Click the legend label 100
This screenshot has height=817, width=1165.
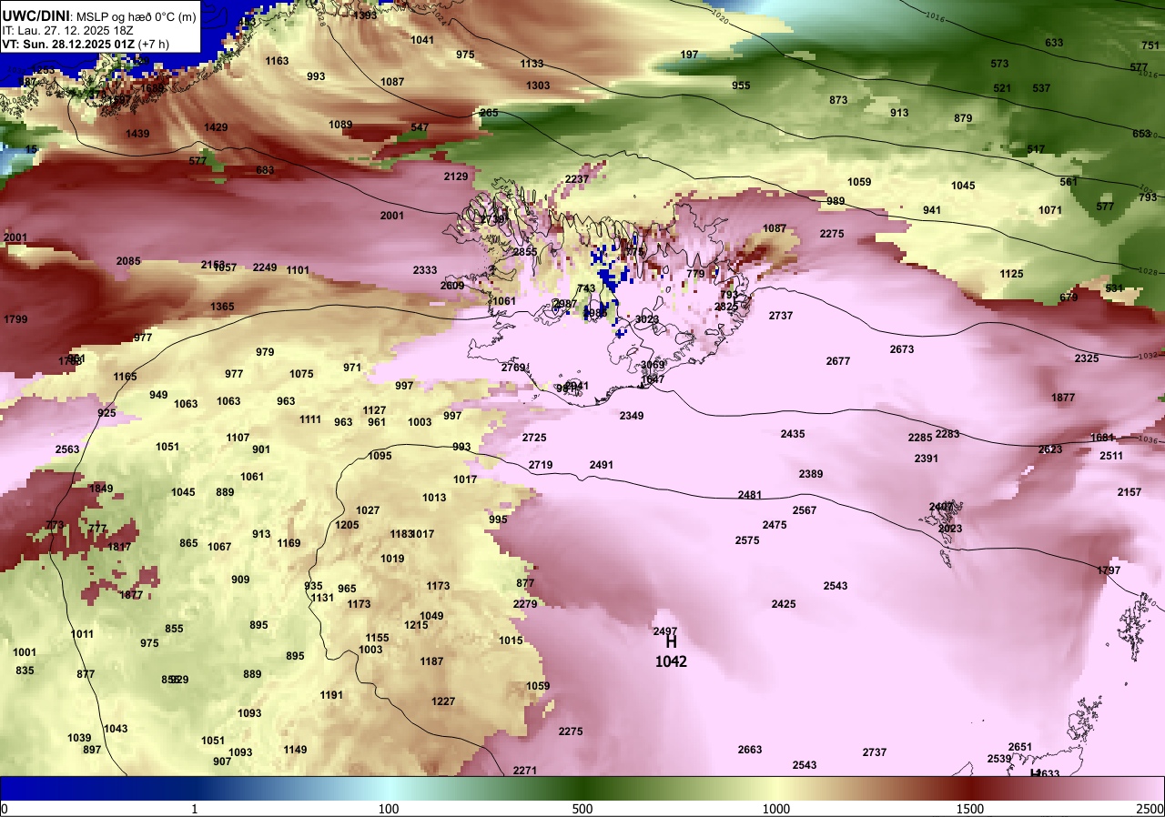pyautogui.click(x=389, y=809)
